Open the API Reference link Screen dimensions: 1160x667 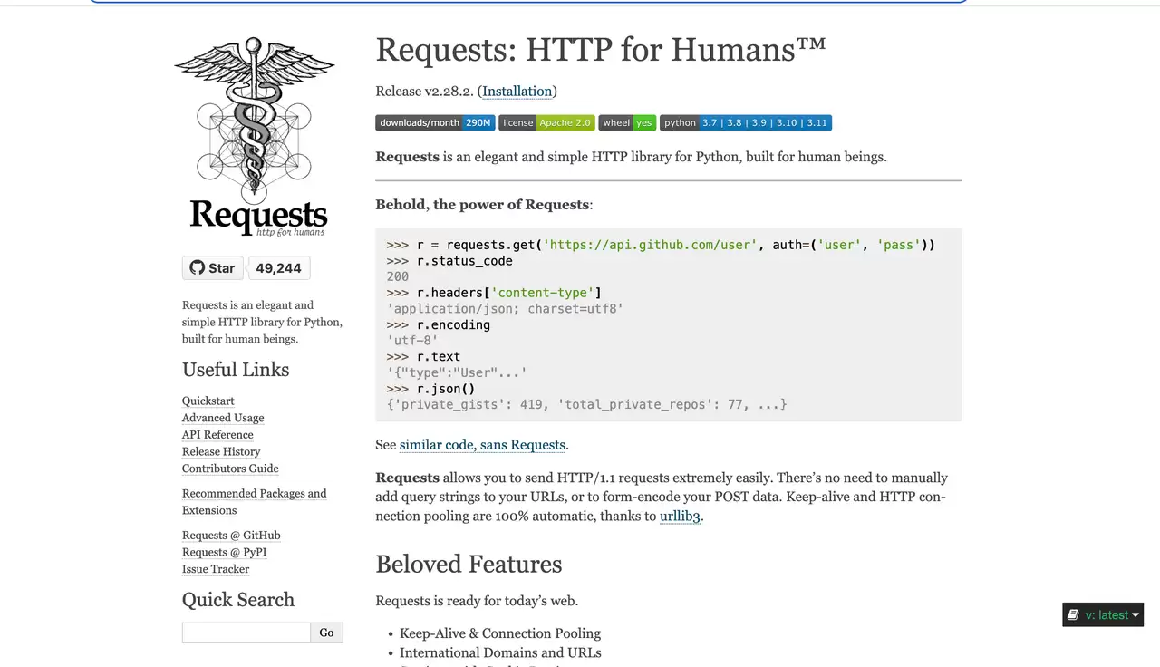[217, 435]
